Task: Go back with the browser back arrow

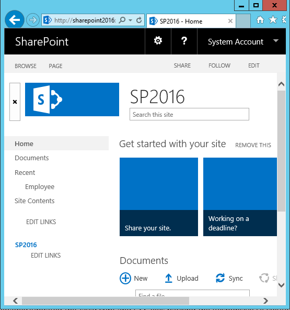Action: point(15,20)
